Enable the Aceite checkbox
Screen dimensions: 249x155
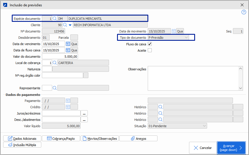(x=149, y=51)
